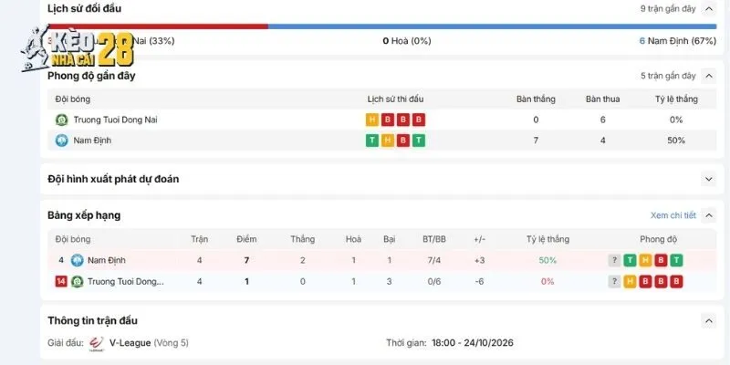The width and height of the screenshot is (730, 365).
Task: Expand Đội hình xuất phát dự đoán section
Action: pos(709,179)
